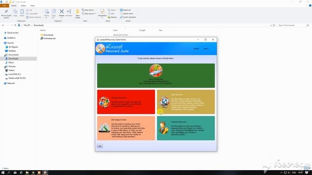Click Edit in the Open group
Image resolution: width=312 pixels, height=175 pixels.
pos(111,14)
